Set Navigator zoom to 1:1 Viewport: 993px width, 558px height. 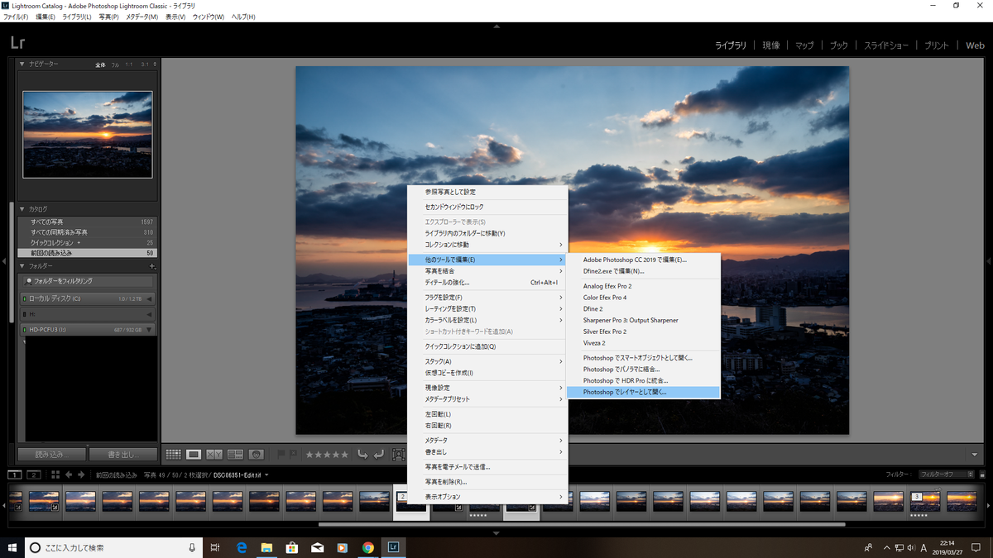129,64
